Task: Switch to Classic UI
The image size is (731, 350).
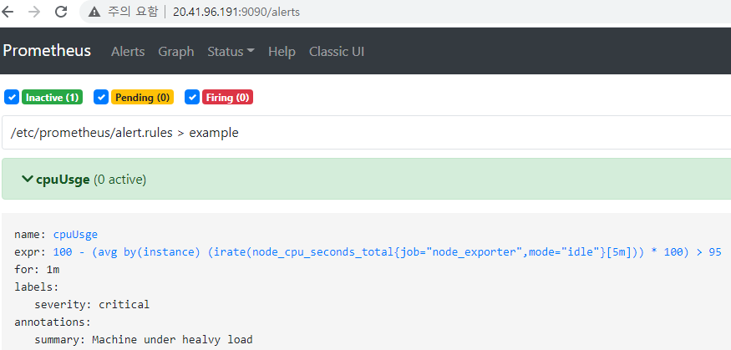Action: pos(337,52)
